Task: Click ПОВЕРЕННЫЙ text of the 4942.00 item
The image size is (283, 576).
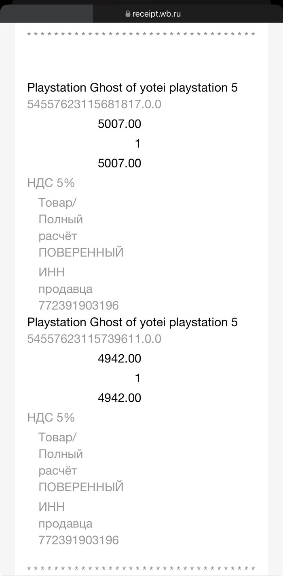Action: click(x=81, y=487)
